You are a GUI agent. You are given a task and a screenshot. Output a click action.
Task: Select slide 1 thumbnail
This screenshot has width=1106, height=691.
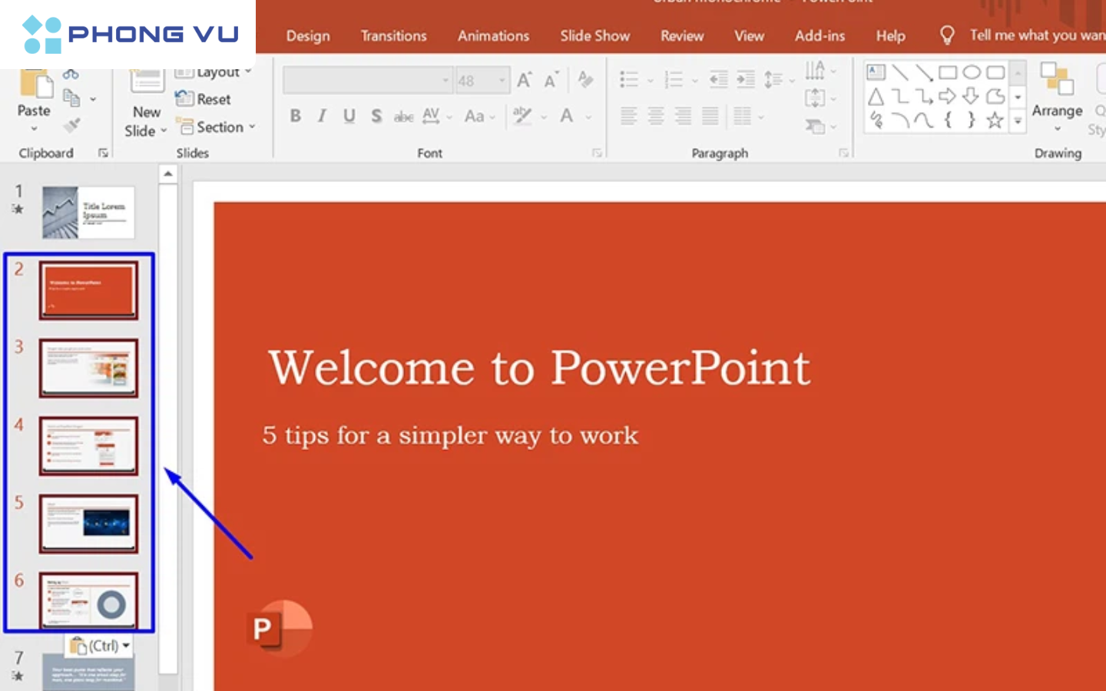pos(88,212)
